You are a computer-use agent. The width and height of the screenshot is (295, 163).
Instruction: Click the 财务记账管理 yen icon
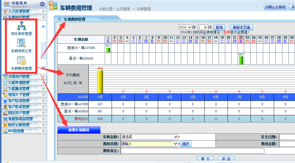pos(5,125)
